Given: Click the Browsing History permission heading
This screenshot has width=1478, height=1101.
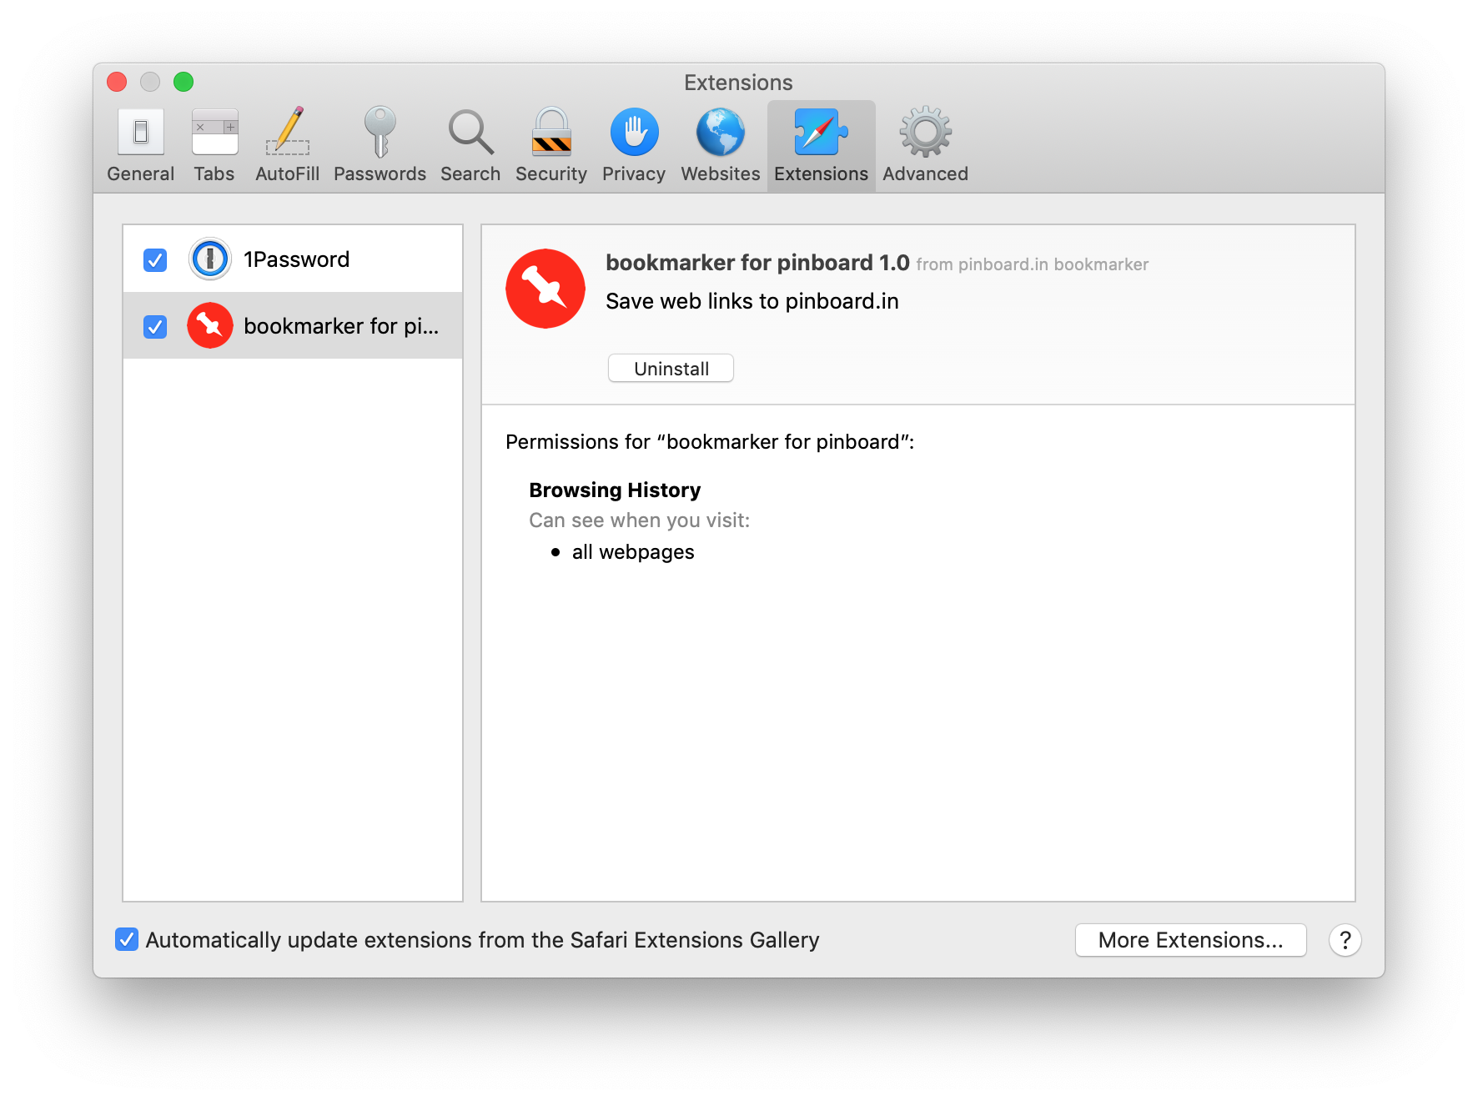Looking at the screenshot, I should (615, 490).
